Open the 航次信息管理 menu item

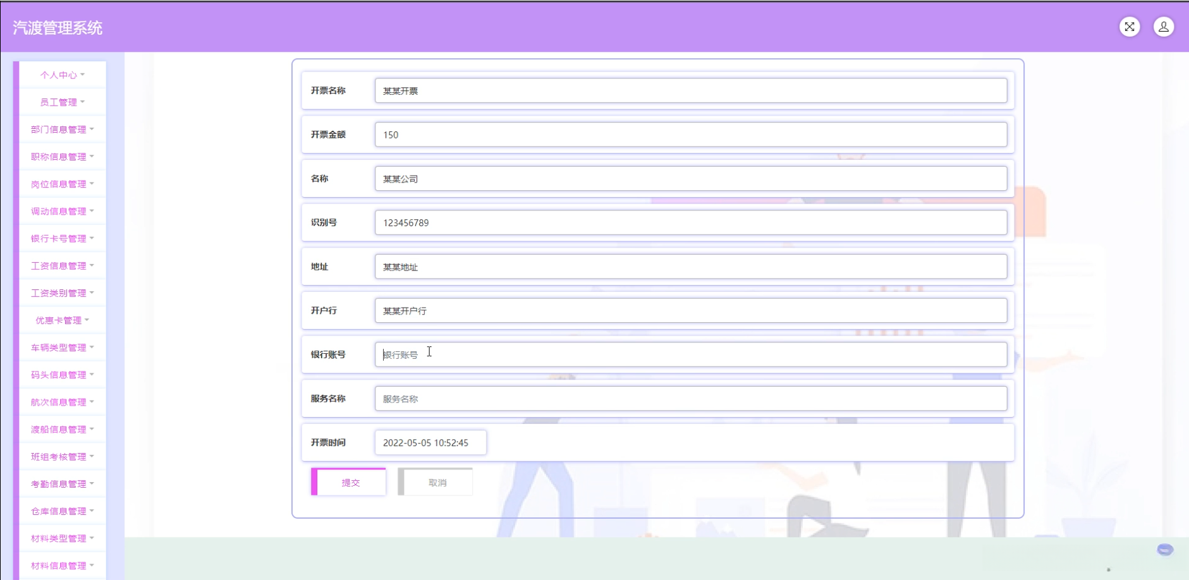pyautogui.click(x=63, y=402)
